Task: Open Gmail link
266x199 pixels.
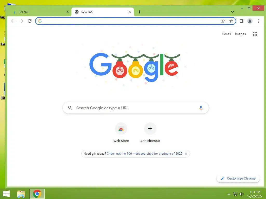Action: tap(227, 34)
